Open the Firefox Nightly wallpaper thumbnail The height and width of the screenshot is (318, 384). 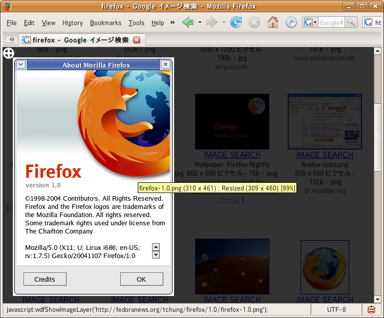(232, 121)
